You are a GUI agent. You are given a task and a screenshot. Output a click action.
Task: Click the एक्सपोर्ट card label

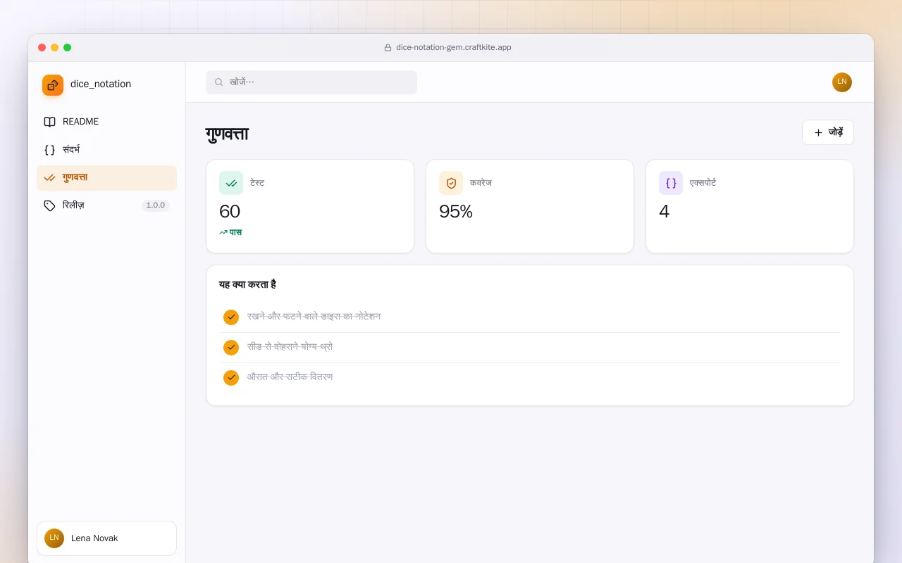(703, 183)
